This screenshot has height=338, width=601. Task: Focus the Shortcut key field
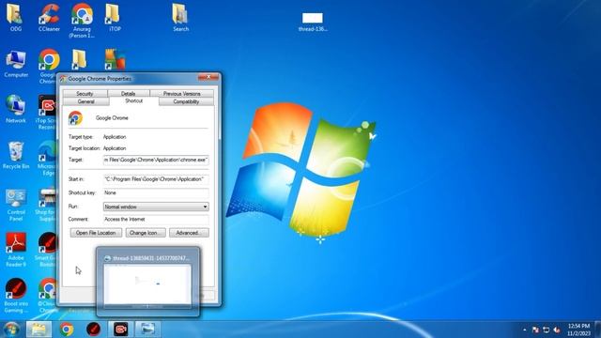coord(156,192)
